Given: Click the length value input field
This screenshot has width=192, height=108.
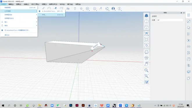Looking at the screenshot, I should 170,20.
